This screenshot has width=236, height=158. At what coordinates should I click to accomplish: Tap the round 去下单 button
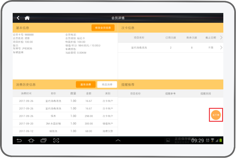pyautogui.click(x=216, y=115)
